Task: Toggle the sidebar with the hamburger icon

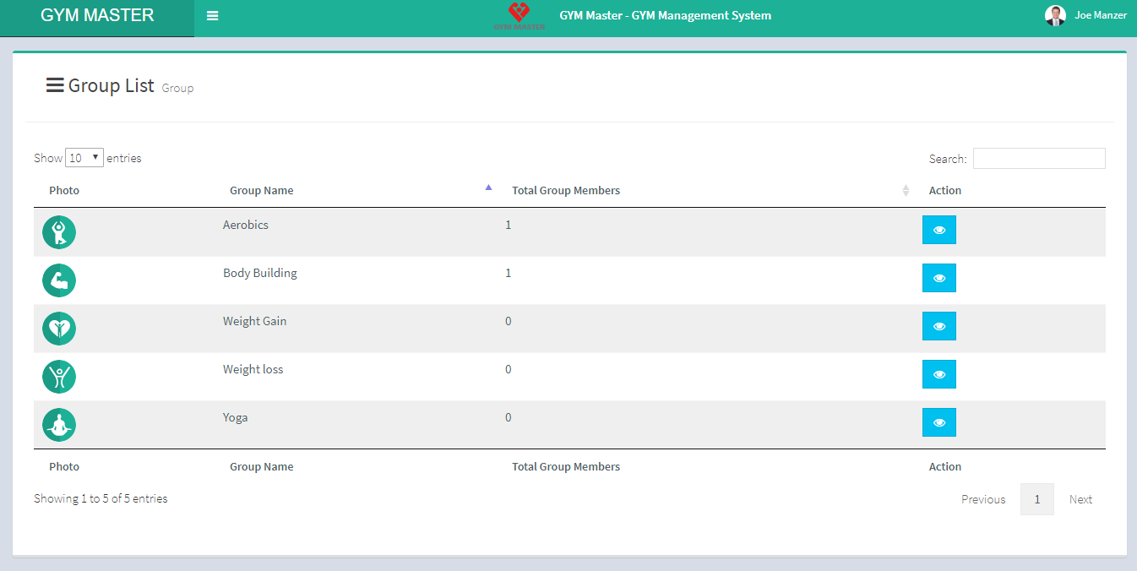Action: [x=213, y=16]
